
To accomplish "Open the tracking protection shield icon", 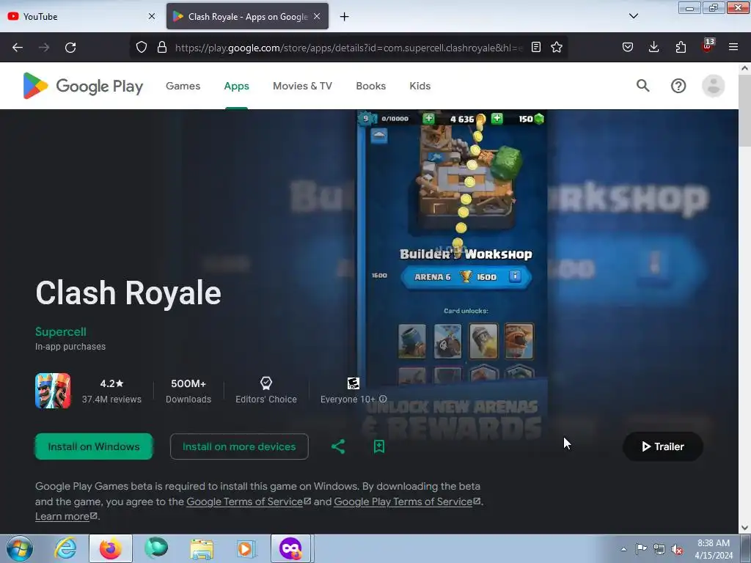I will pyautogui.click(x=142, y=48).
